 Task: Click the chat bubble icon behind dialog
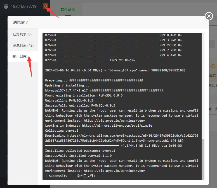point(213,66)
